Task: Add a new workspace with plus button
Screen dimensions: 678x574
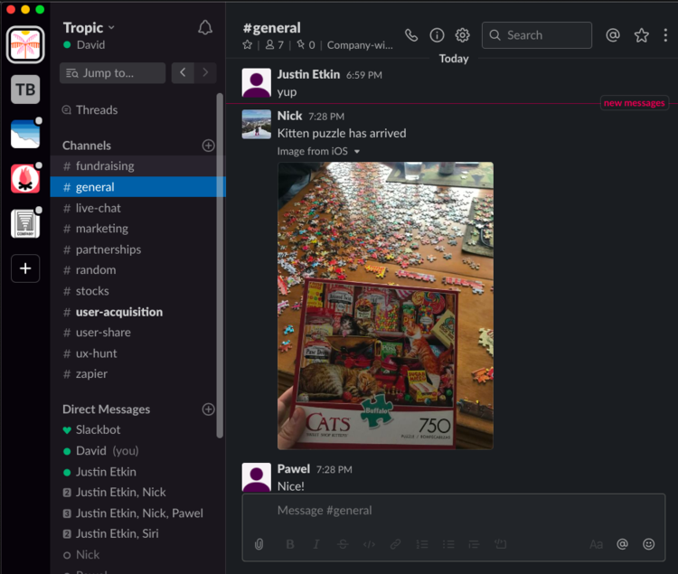Action: pyautogui.click(x=25, y=268)
